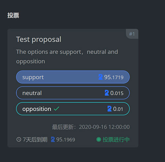
Task: Click the 7天后到期 expiry text
Action: (35, 140)
